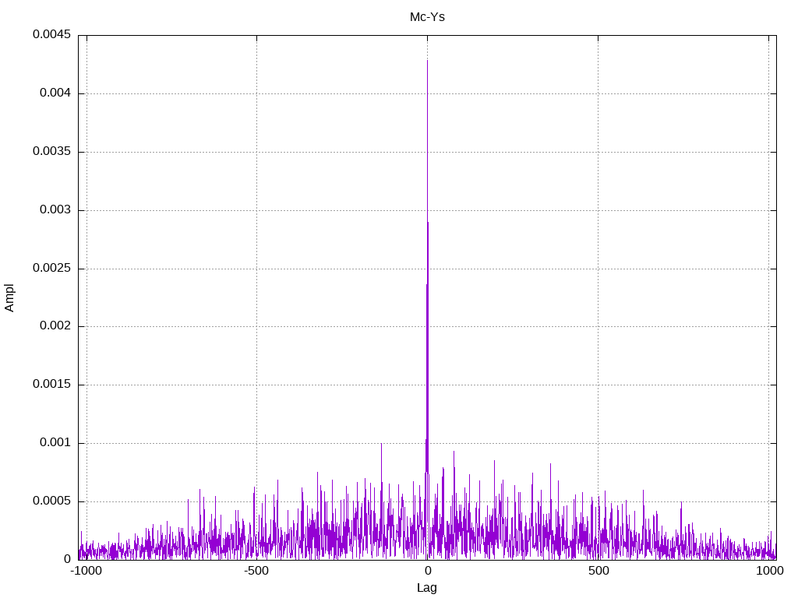Click the 0.003 y-axis tick label
The height and width of the screenshot is (598, 798).
pos(55,210)
